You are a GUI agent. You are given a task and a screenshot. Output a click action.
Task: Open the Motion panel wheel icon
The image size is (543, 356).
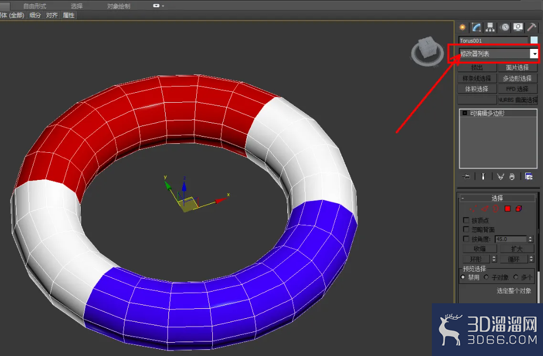click(x=505, y=27)
